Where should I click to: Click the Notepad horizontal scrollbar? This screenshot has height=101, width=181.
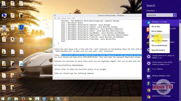(98, 78)
